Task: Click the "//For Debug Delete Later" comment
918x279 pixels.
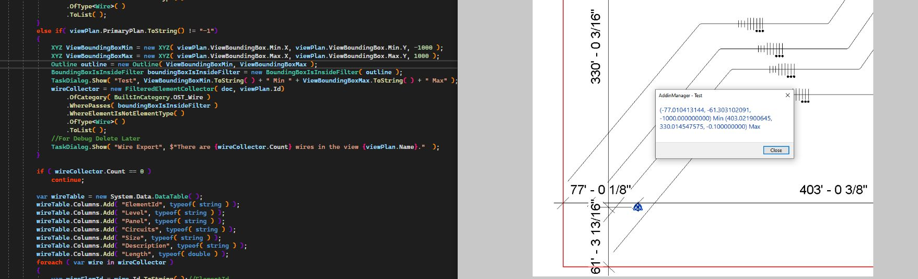Action: coord(96,138)
